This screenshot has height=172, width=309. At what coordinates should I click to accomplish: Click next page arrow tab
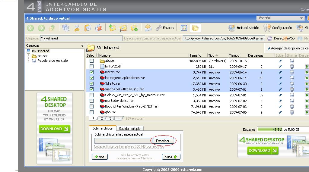119,118
